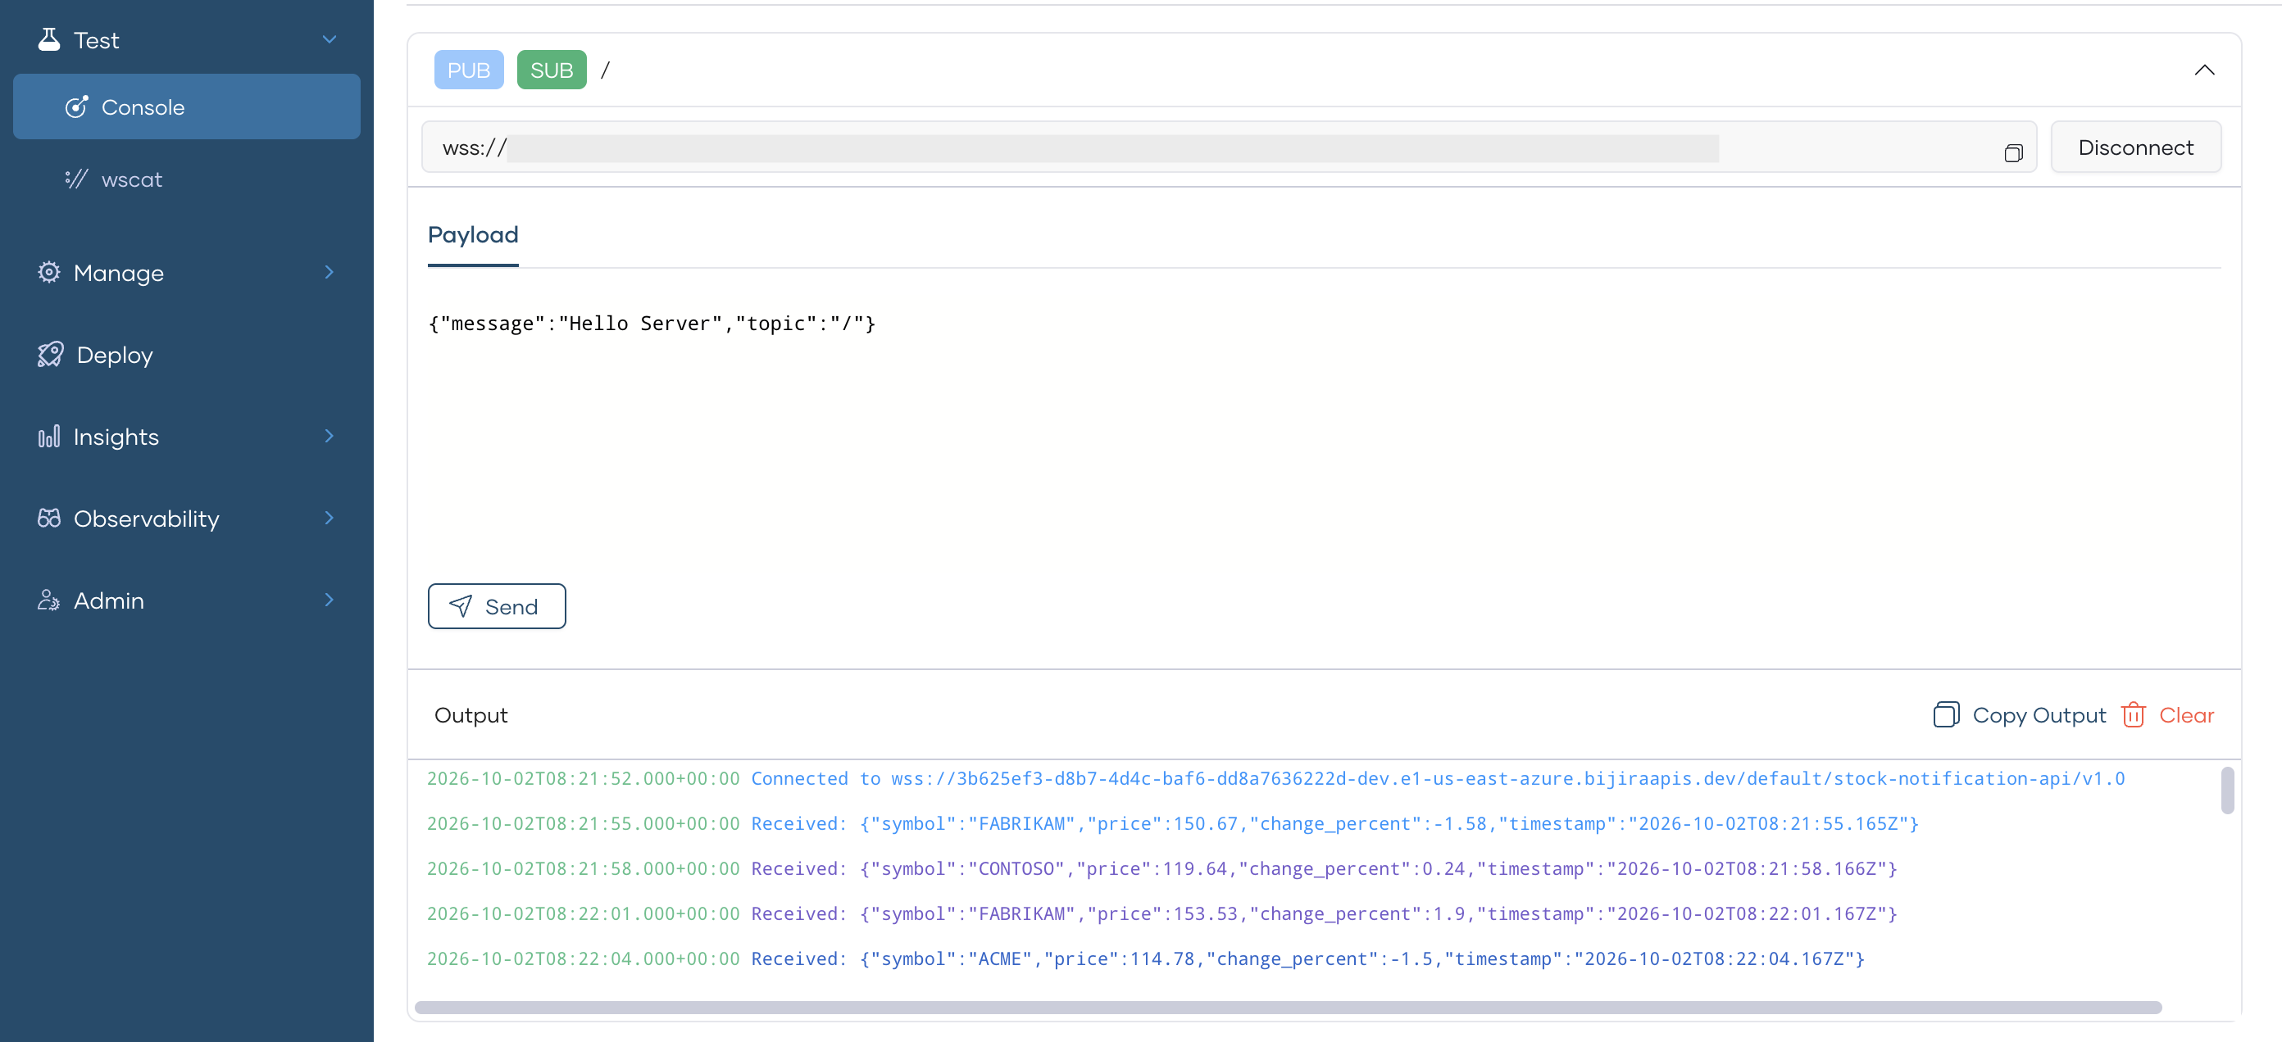
Task: Click the Copy Output icon
Action: coord(1945,714)
